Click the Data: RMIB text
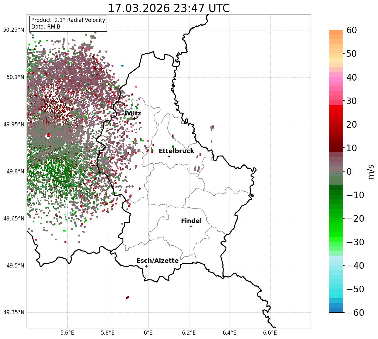The image size is (378, 339). click(46, 27)
